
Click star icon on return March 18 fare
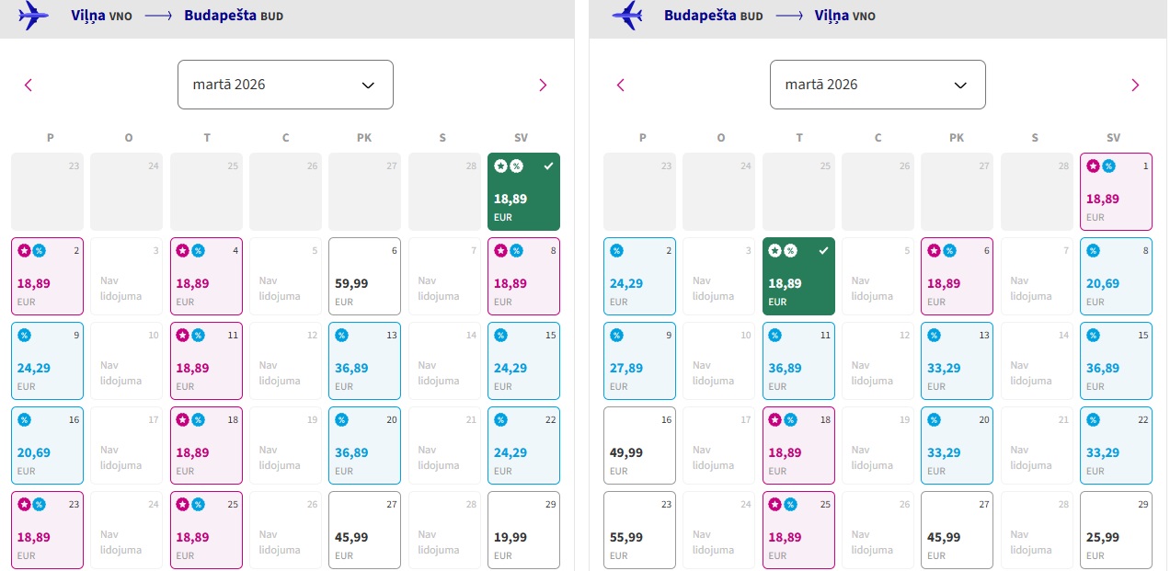(x=776, y=419)
